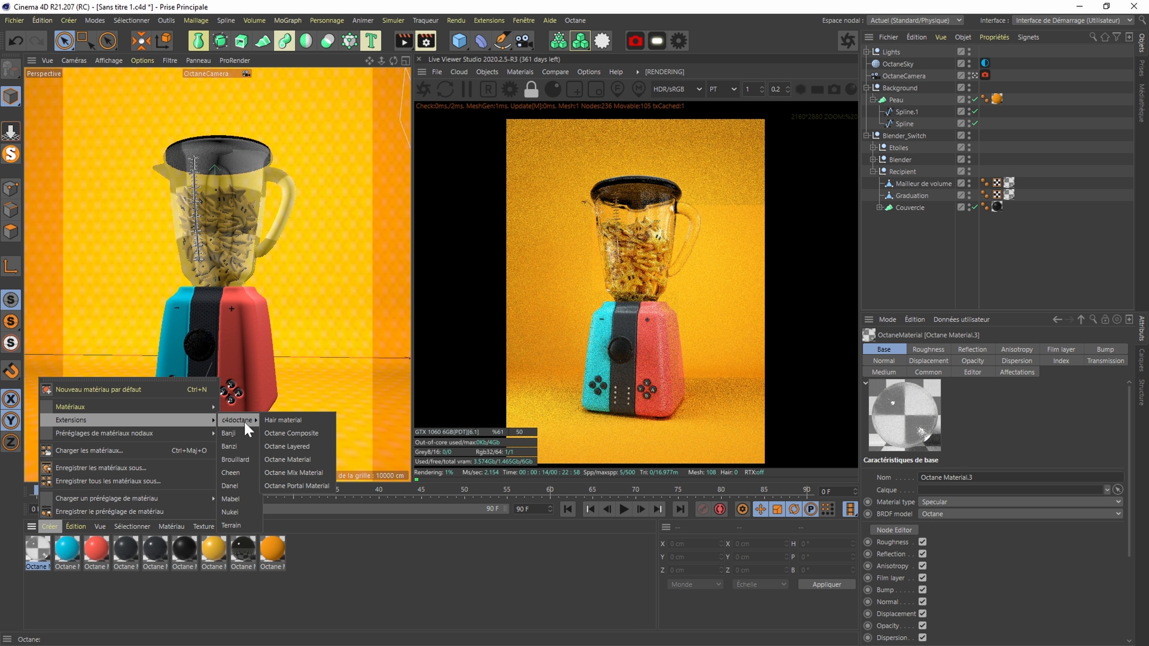Image resolution: width=1149 pixels, height=646 pixels.
Task: Toggle the X axis lock icon
Action: tap(11, 399)
